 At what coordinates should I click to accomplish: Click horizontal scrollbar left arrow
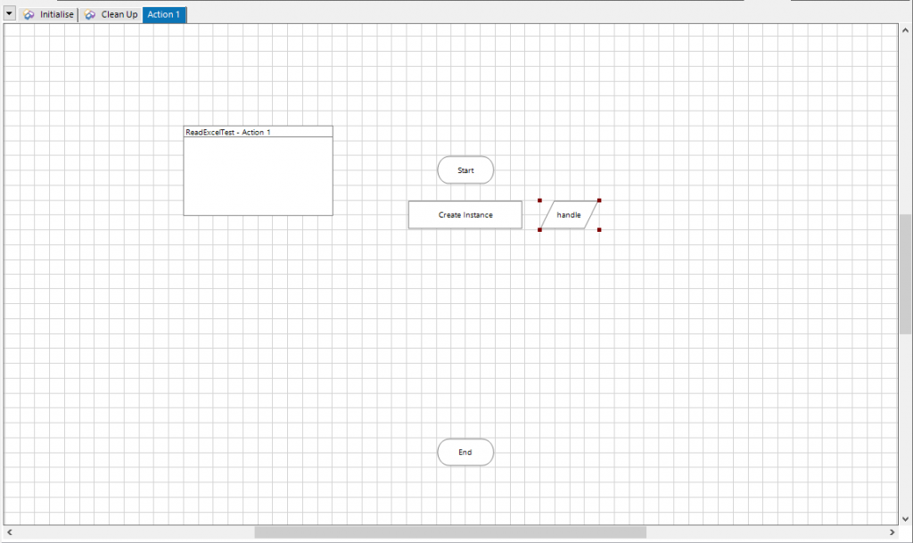[9, 532]
